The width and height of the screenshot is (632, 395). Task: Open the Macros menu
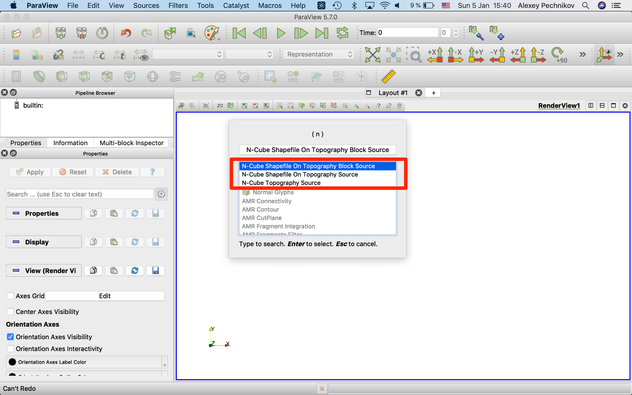(270, 6)
